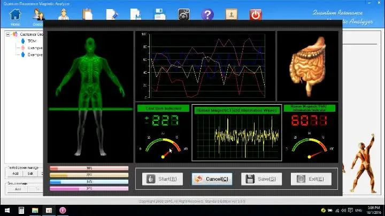
Task: Click the Human Magnetic Field Information Indicator label
Action: [x=310, y=108]
